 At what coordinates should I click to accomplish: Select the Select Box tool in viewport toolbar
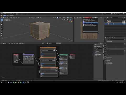pyautogui.click(x=2, y=20)
